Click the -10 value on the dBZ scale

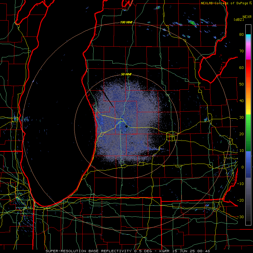point(240,184)
